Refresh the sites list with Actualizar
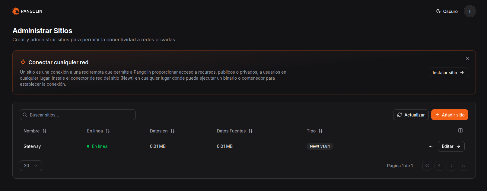 pyautogui.click(x=411, y=115)
